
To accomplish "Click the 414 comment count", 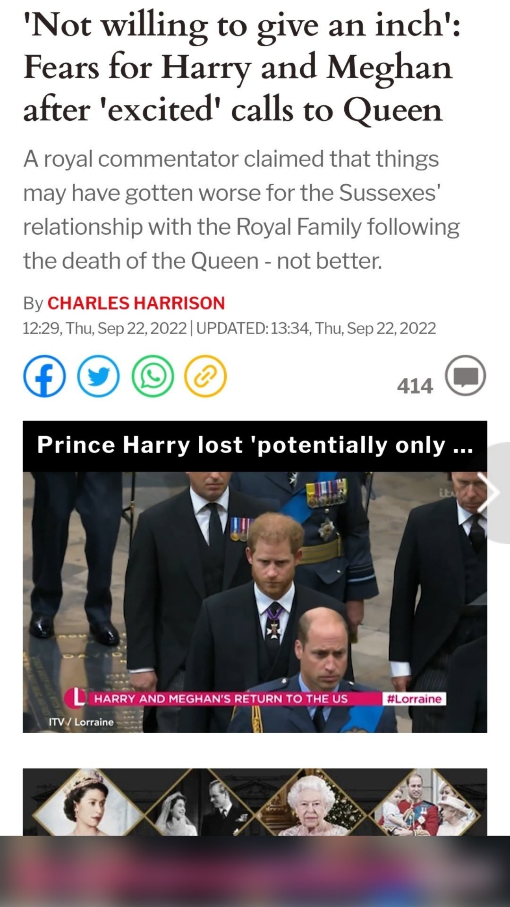I will (415, 386).
